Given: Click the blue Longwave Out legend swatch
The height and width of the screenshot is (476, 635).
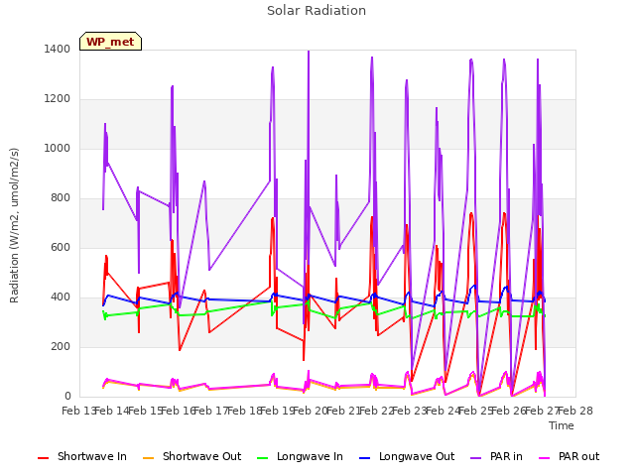Looking at the screenshot, I should (364, 458).
